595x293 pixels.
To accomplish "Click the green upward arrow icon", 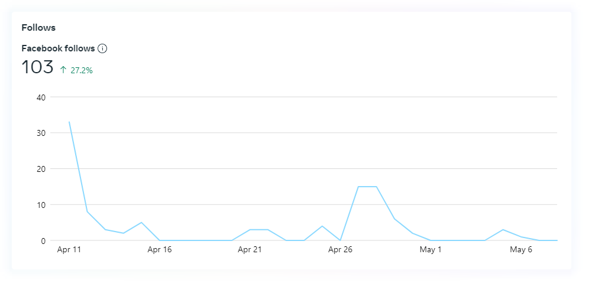I will coord(63,70).
